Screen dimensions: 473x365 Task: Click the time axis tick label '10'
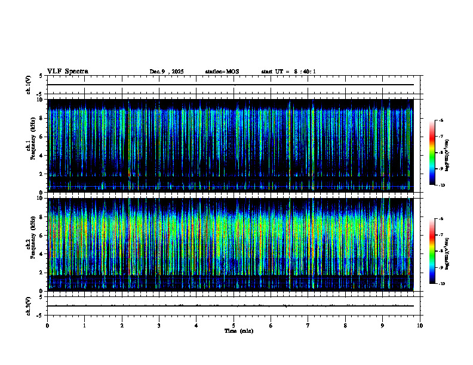click(420, 326)
